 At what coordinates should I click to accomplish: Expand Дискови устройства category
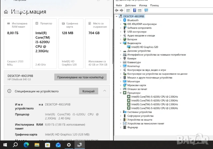(x=120, y=51)
